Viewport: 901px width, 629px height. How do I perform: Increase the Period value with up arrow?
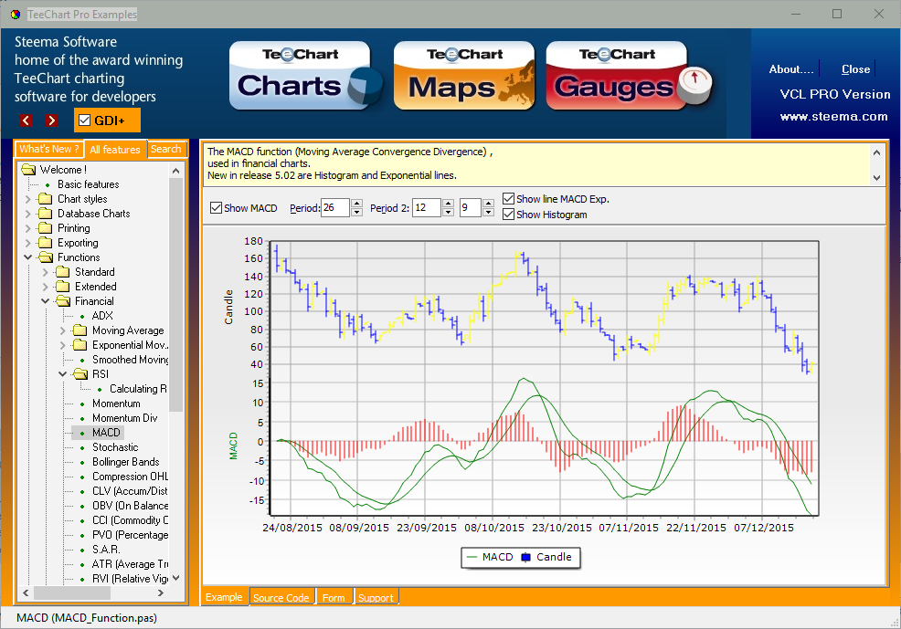coord(357,204)
